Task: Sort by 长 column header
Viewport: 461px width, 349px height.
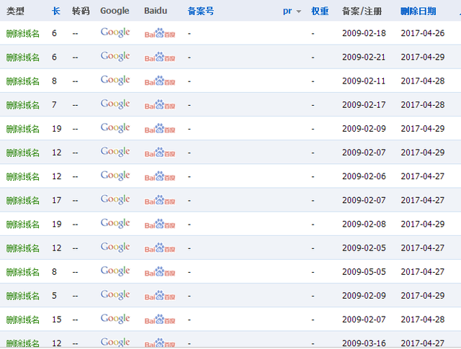Action: click(56, 12)
